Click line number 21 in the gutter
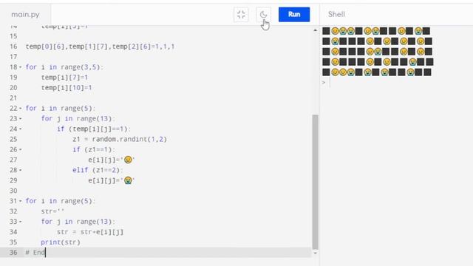This screenshot has width=473, height=266. (13, 98)
